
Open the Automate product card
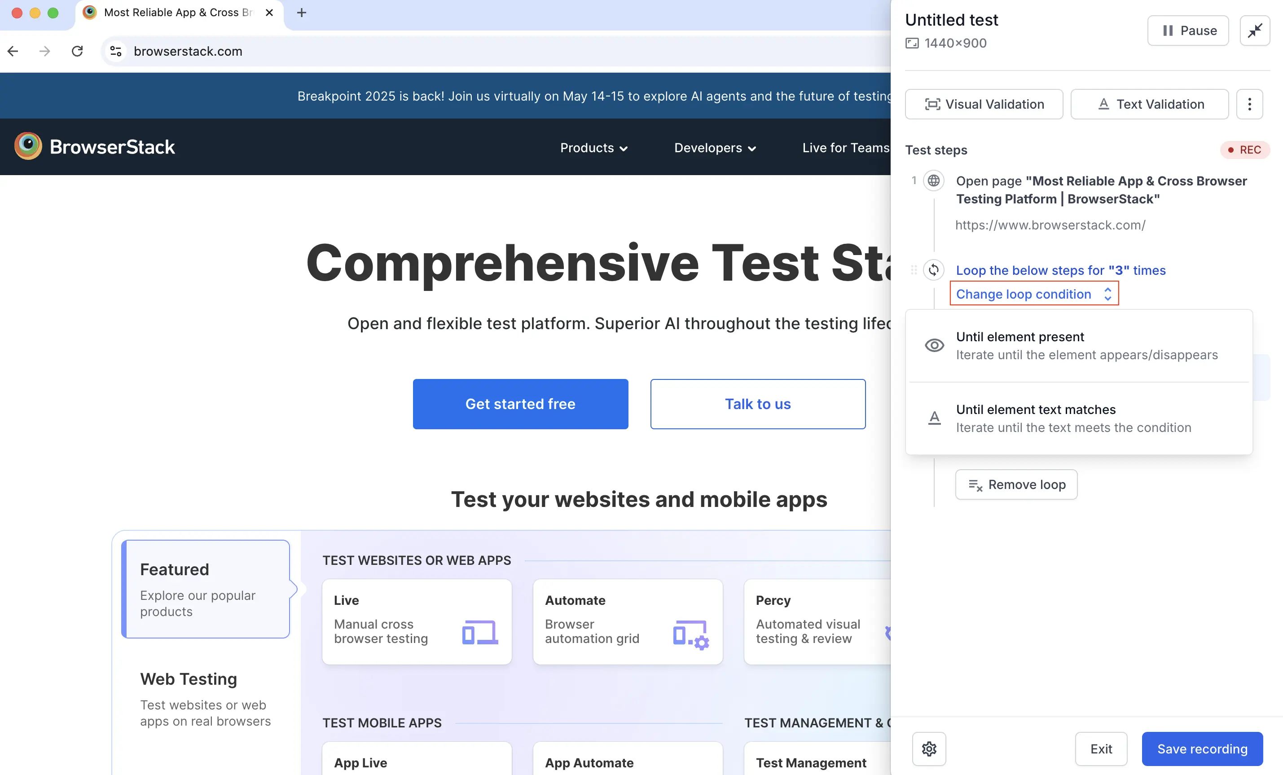[628, 622]
